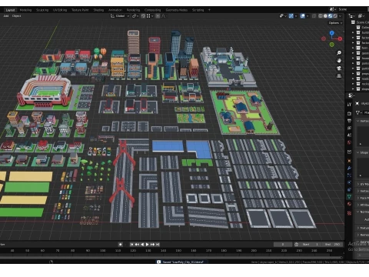
Task: Switch to wireframe shading
Action: point(321,16)
